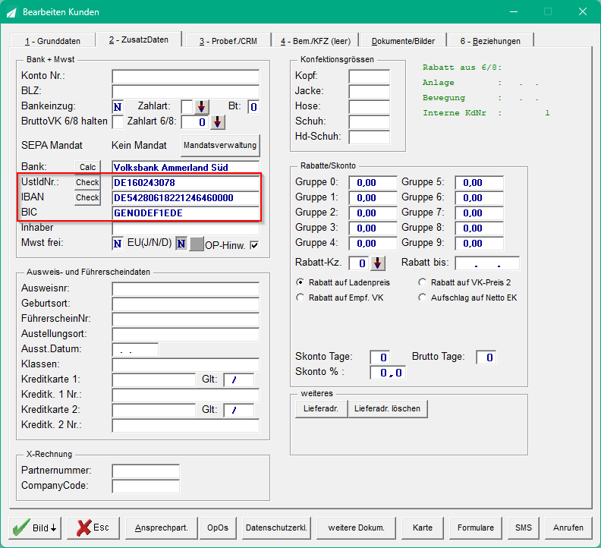Screen dimensions: 601x548
Task: Open the Zahlart dropdown arrow
Action: click(201, 106)
